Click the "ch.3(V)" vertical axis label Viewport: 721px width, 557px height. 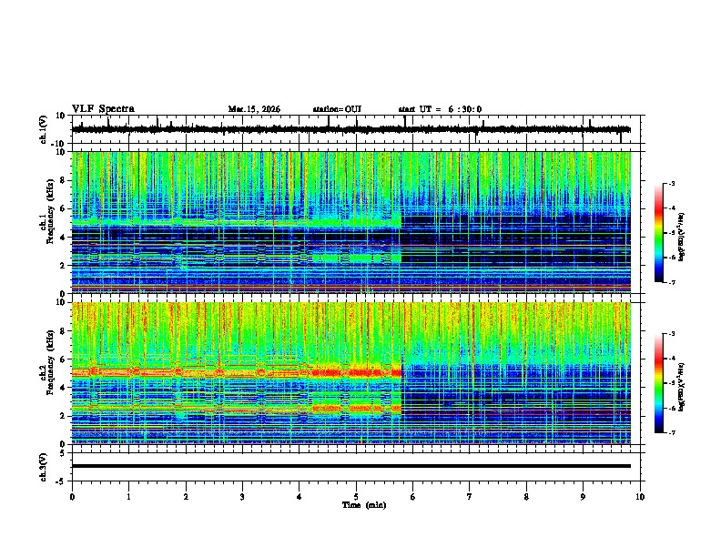point(44,467)
